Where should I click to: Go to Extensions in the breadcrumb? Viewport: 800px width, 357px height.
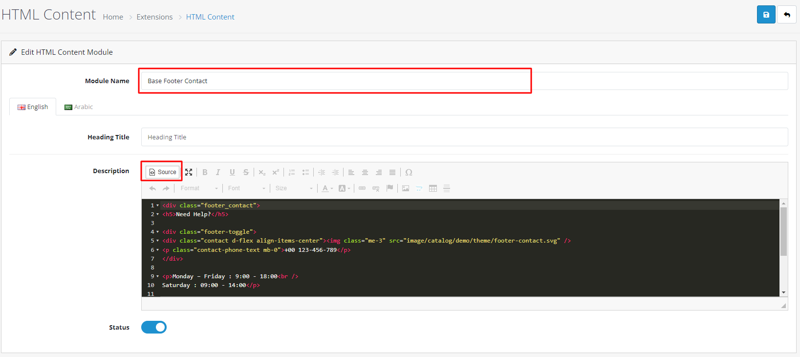pyautogui.click(x=154, y=17)
